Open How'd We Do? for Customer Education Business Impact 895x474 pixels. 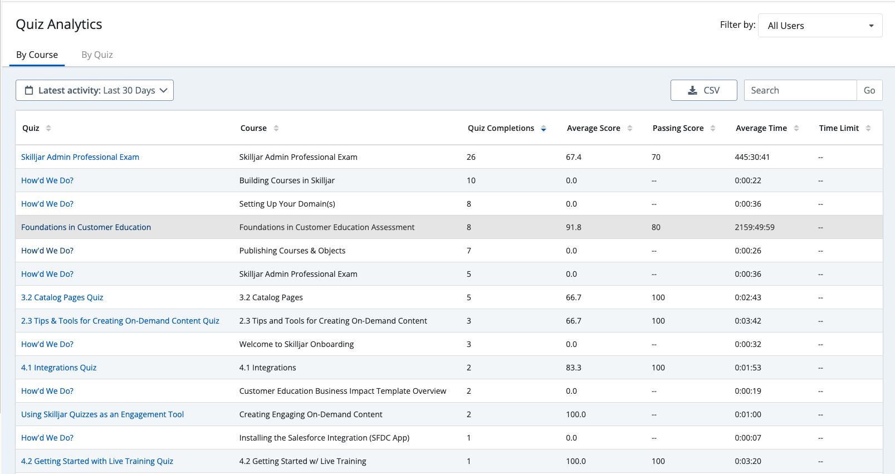click(47, 391)
